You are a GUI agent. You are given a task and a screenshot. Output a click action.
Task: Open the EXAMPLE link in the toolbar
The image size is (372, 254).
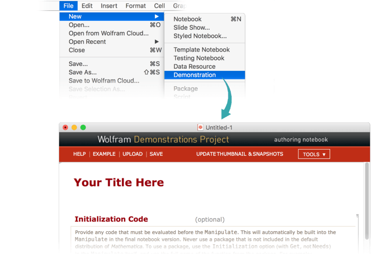tap(104, 154)
